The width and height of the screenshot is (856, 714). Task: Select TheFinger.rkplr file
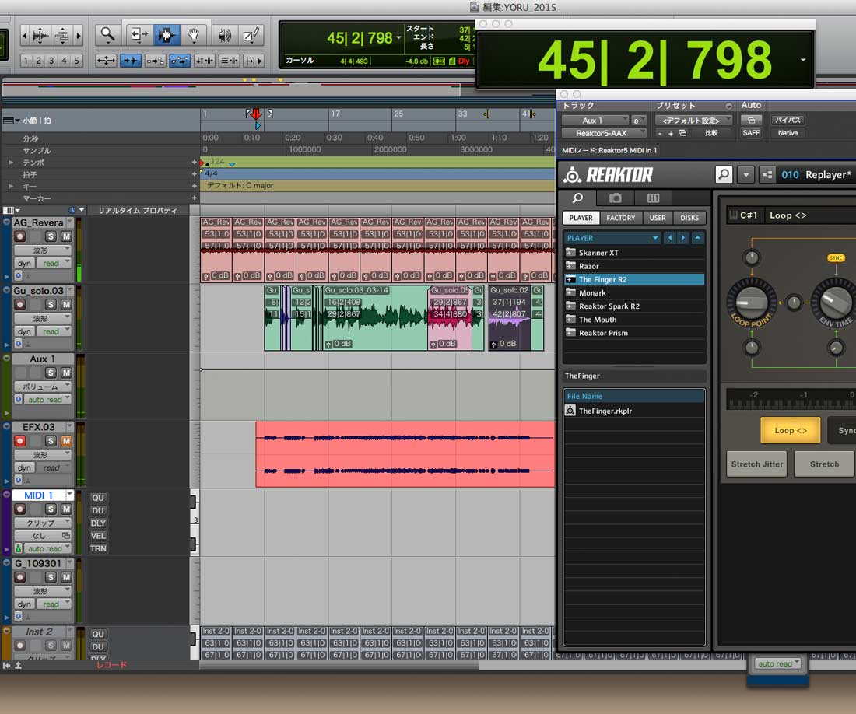tap(634, 411)
